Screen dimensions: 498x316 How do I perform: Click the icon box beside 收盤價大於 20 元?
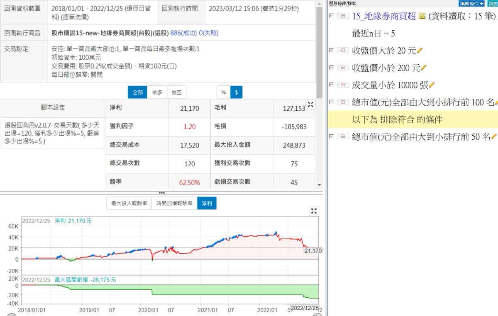click(342, 51)
